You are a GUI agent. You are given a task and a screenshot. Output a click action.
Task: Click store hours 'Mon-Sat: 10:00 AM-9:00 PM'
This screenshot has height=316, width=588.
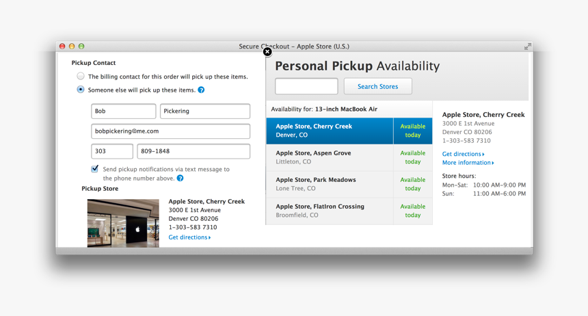click(484, 185)
